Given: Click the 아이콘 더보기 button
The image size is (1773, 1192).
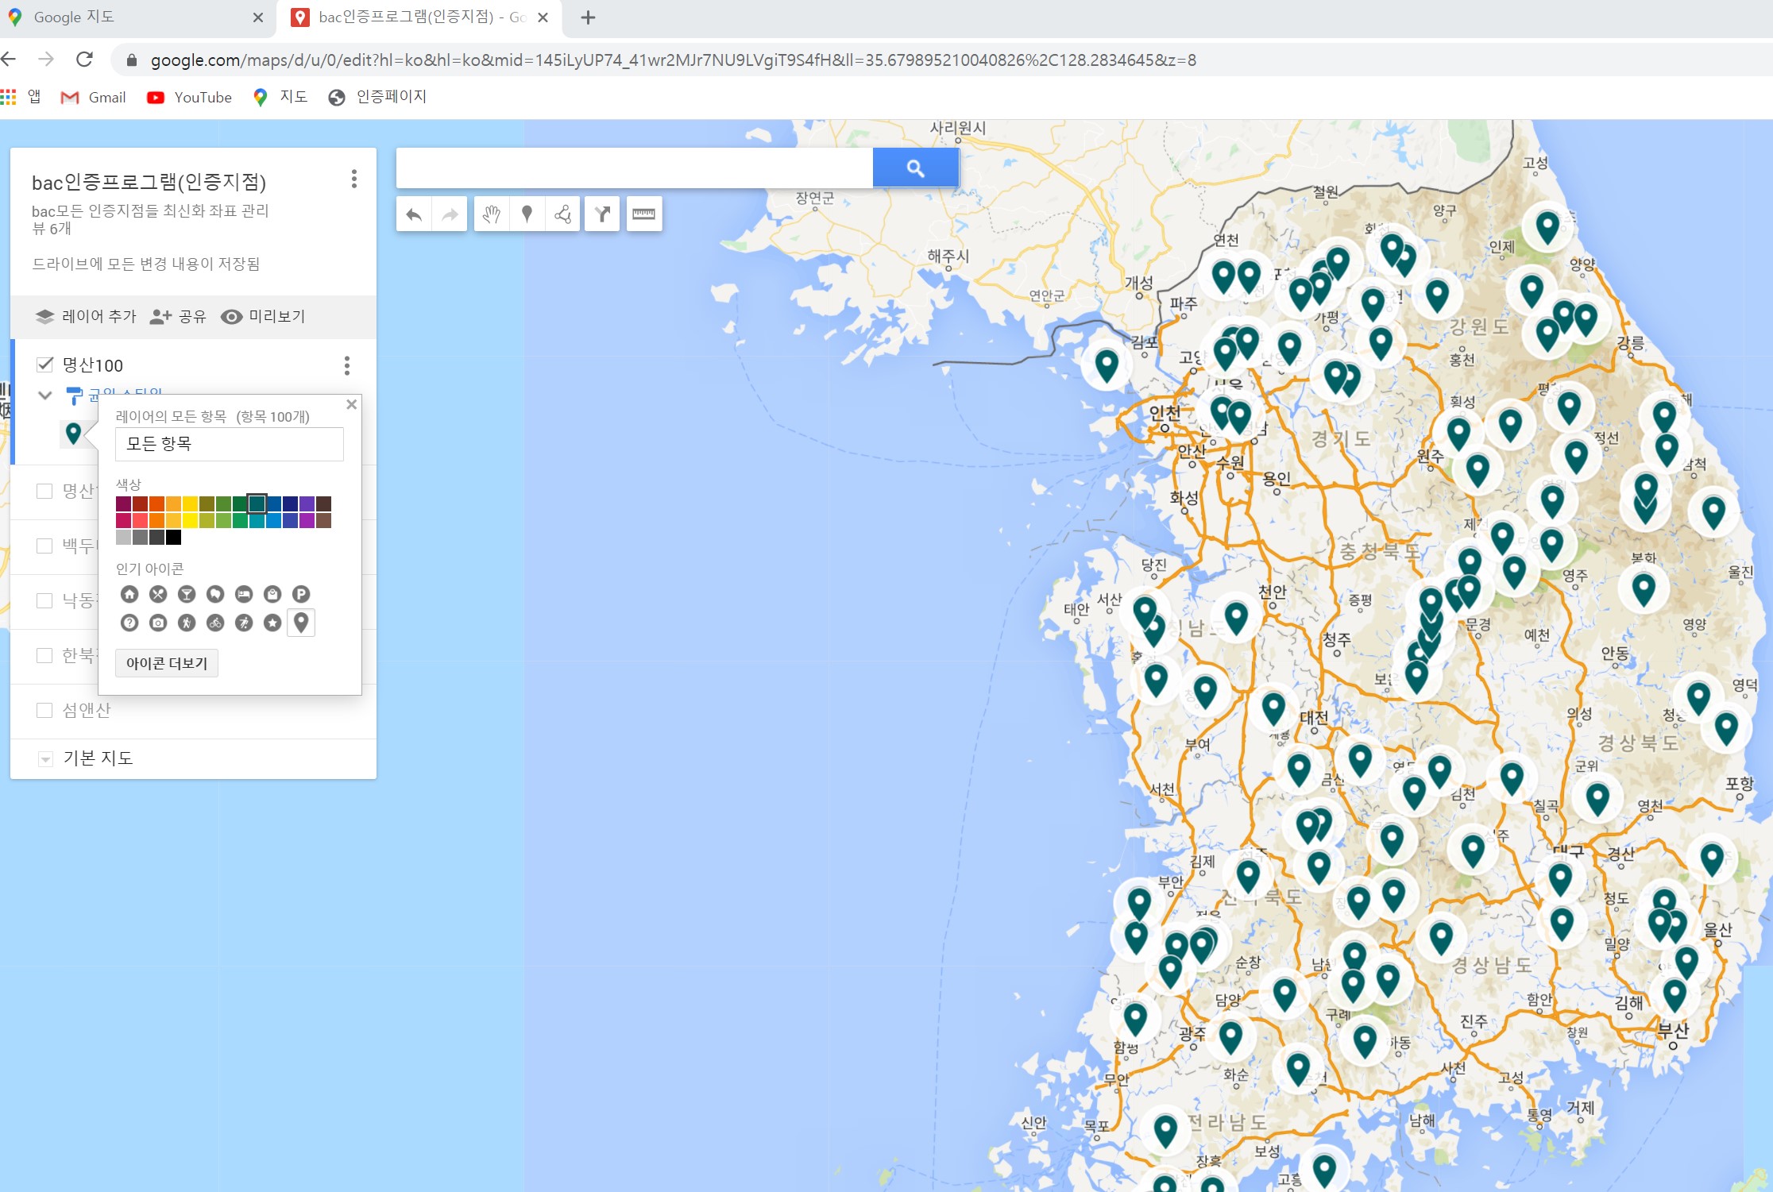Looking at the screenshot, I should tap(167, 663).
